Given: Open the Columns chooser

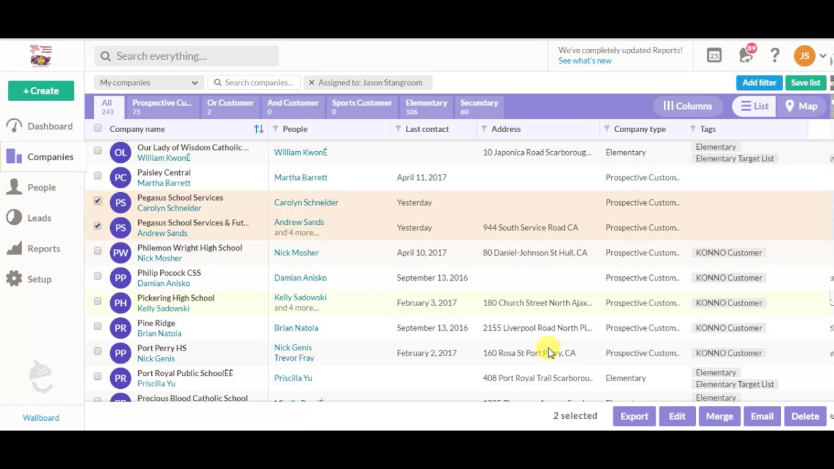Looking at the screenshot, I should click(x=687, y=106).
